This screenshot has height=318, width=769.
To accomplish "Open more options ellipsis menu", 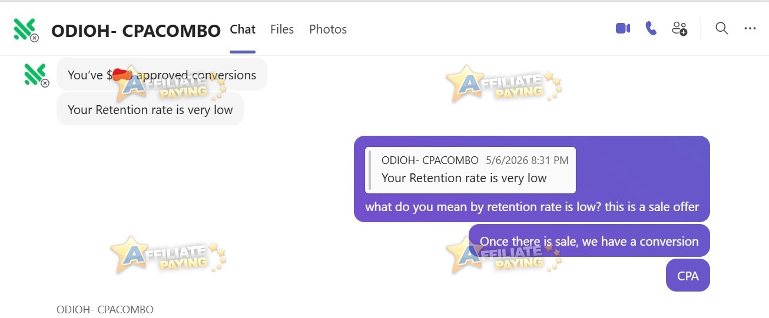I will tap(750, 28).
